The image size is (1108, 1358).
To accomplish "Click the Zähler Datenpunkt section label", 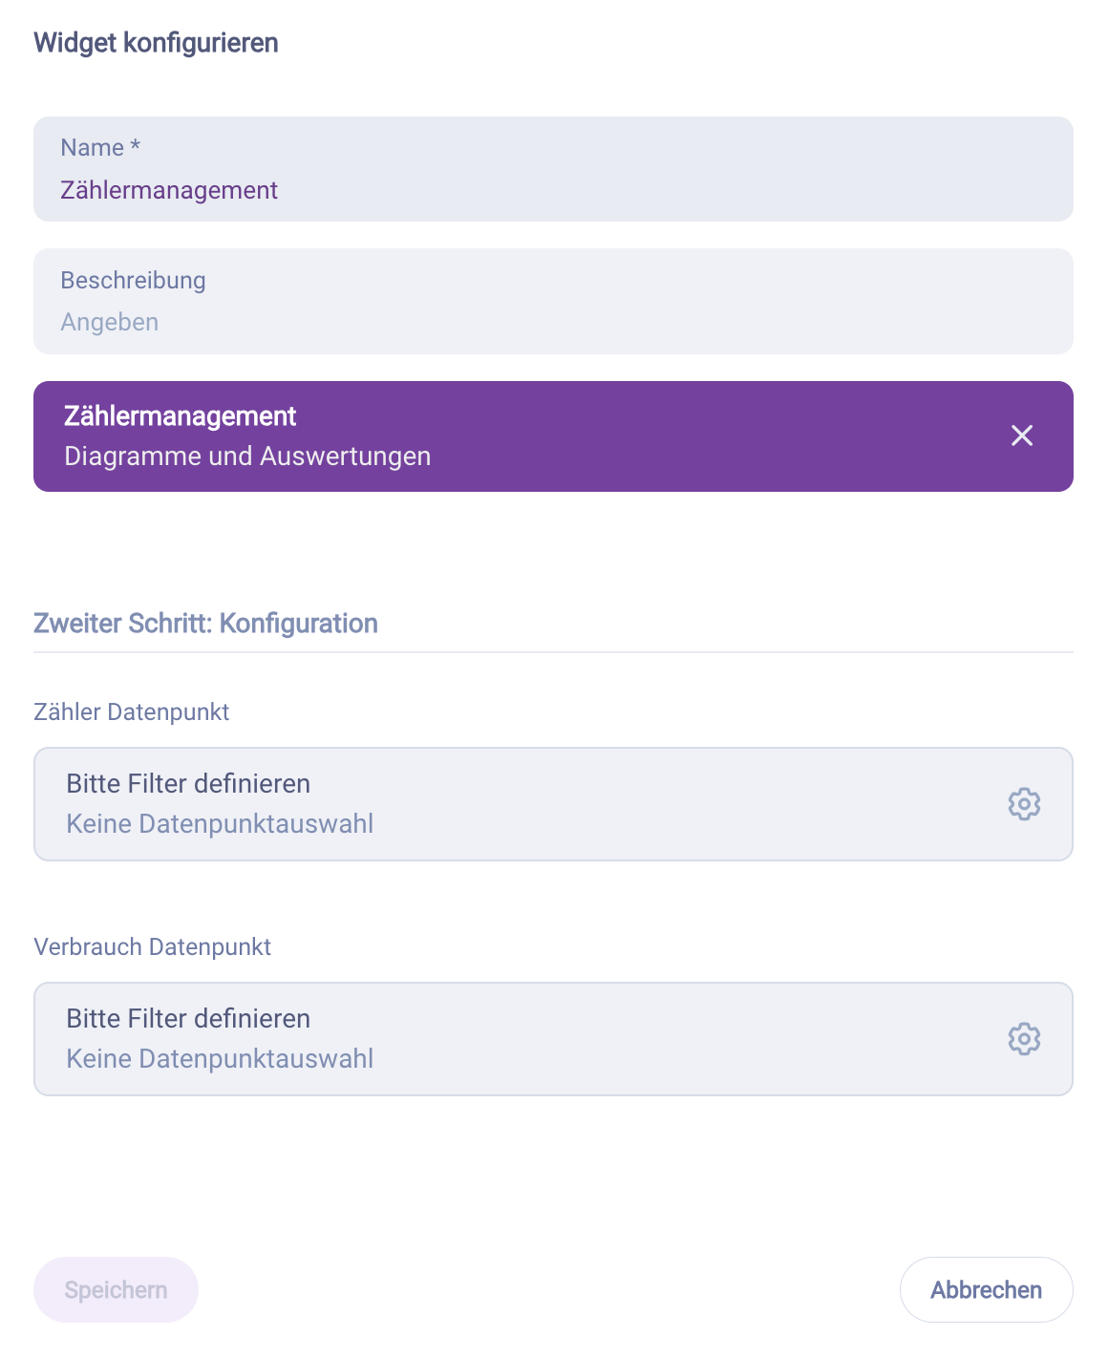I will tap(131, 711).
